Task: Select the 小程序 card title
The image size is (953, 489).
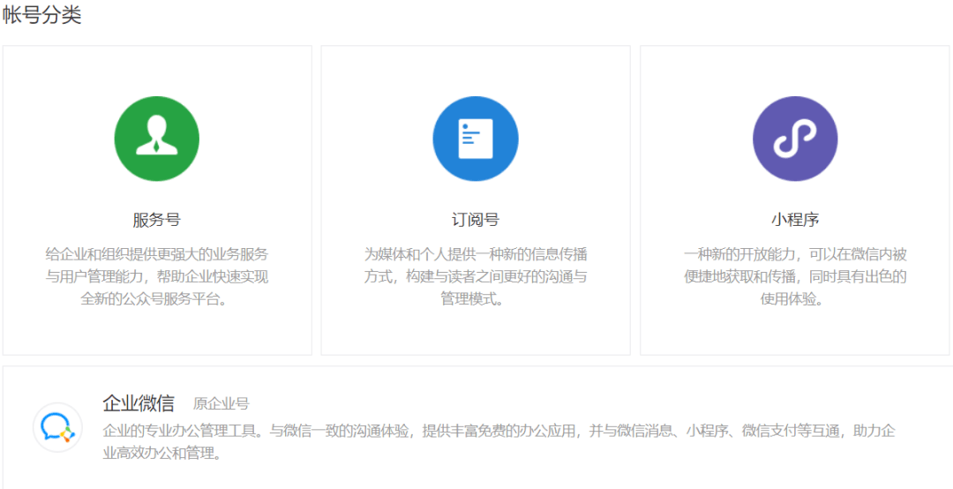Action: [795, 220]
